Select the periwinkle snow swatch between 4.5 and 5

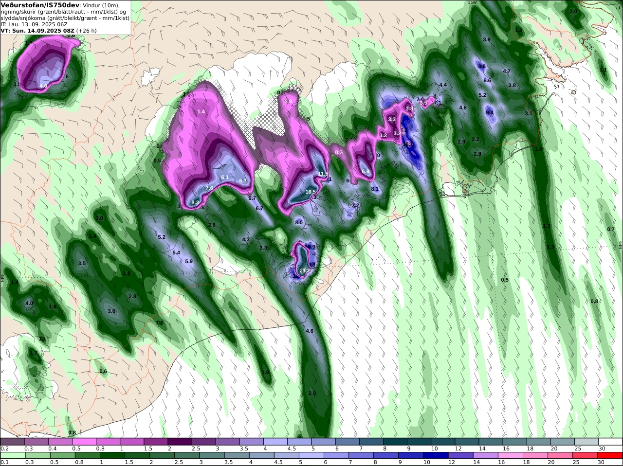299,442
